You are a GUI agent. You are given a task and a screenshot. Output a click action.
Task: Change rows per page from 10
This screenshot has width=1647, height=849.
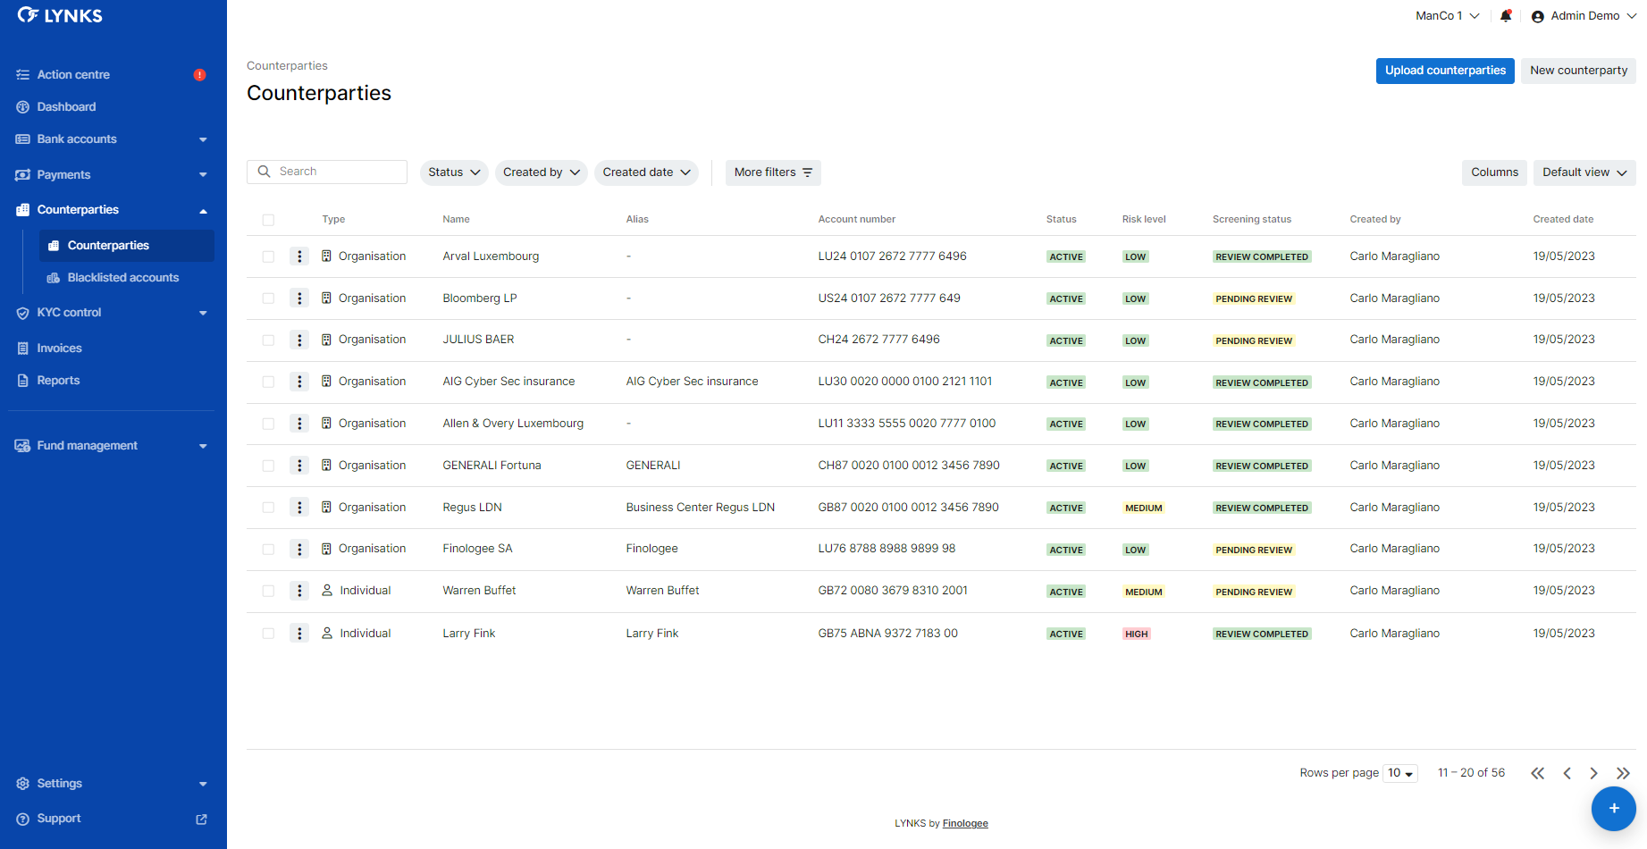tap(1400, 773)
